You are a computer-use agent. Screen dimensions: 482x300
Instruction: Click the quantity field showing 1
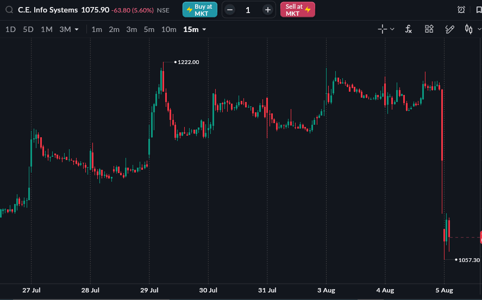click(x=248, y=10)
